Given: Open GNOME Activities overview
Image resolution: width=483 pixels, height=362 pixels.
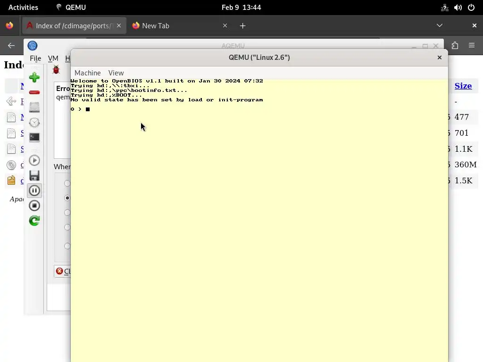Looking at the screenshot, I should coord(23,8).
